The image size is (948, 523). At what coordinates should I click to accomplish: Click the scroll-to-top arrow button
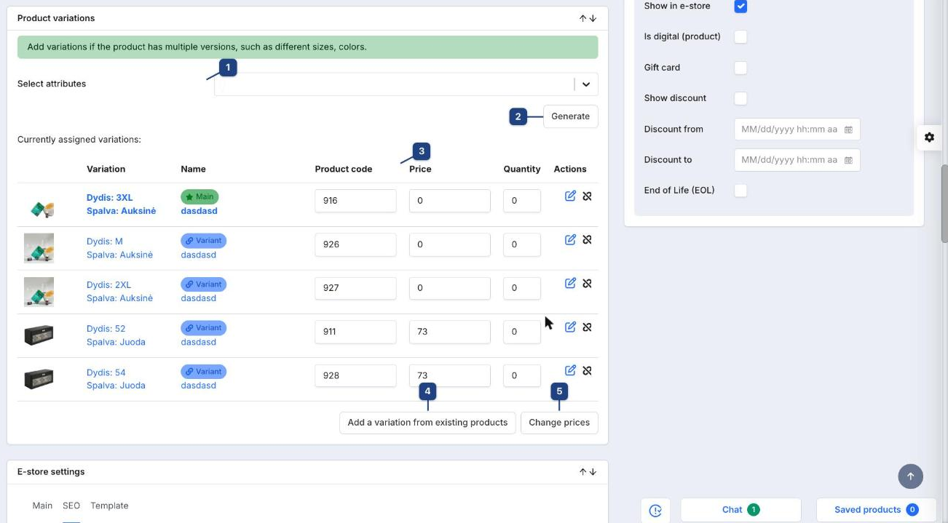[910, 476]
